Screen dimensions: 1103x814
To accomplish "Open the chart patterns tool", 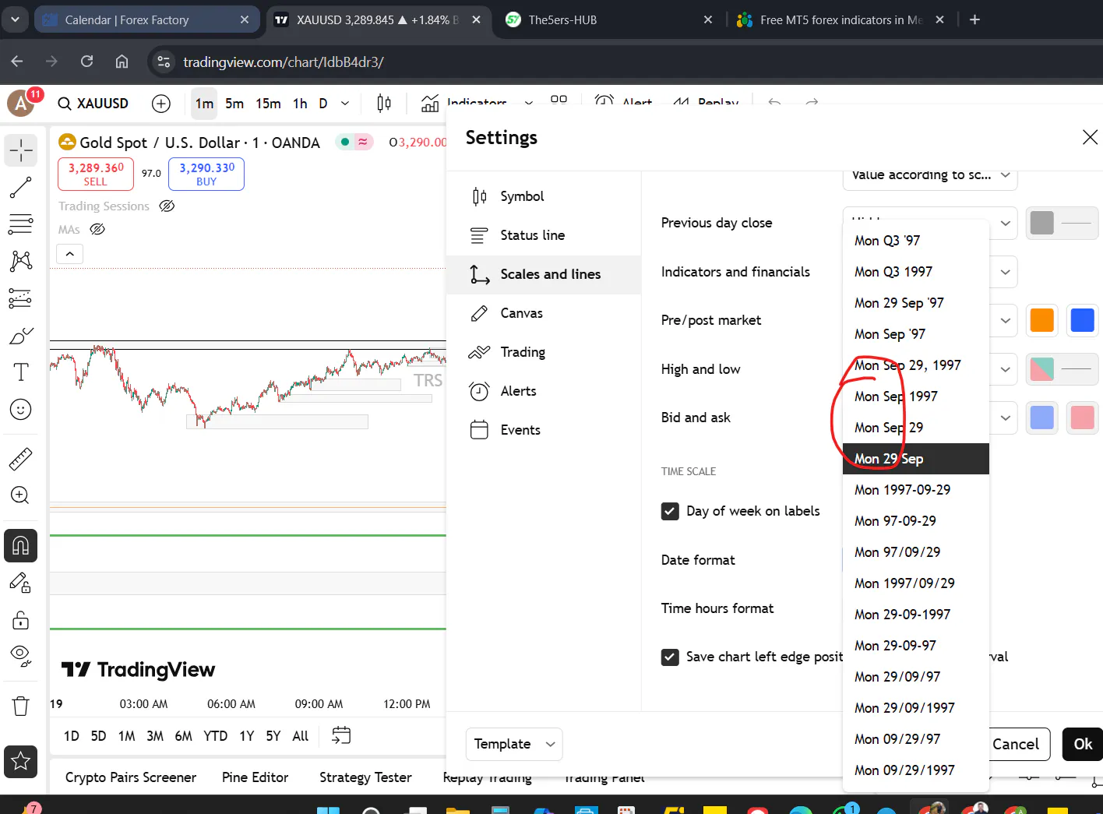I will pos(21,261).
